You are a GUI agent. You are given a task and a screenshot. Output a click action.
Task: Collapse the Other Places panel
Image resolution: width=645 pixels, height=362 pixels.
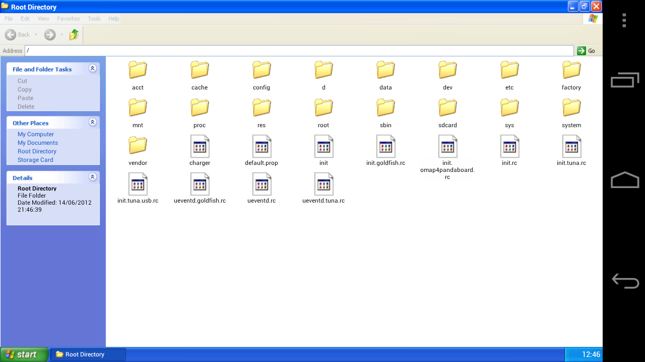[x=93, y=122]
